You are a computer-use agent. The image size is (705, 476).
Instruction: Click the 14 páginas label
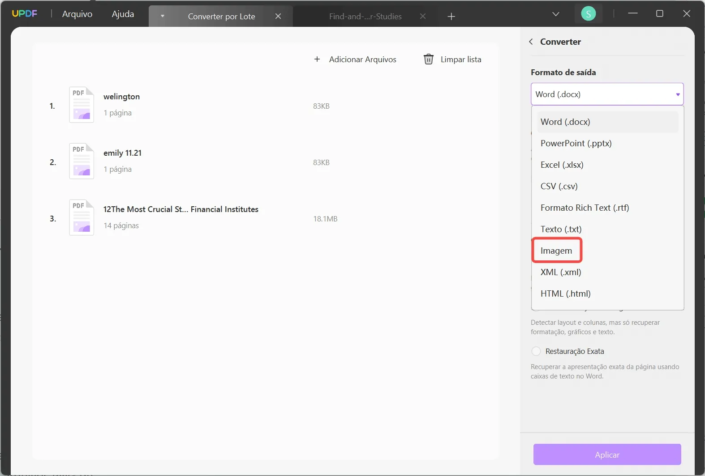(121, 225)
